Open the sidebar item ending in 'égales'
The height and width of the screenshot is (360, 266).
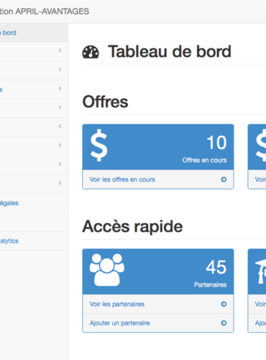click(x=34, y=203)
